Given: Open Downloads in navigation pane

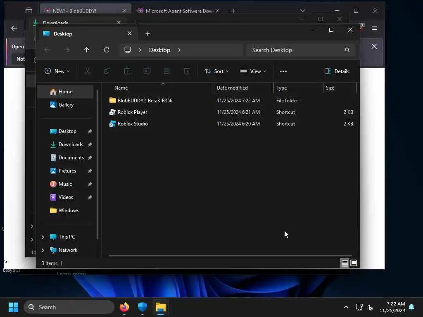Looking at the screenshot, I should [71, 144].
